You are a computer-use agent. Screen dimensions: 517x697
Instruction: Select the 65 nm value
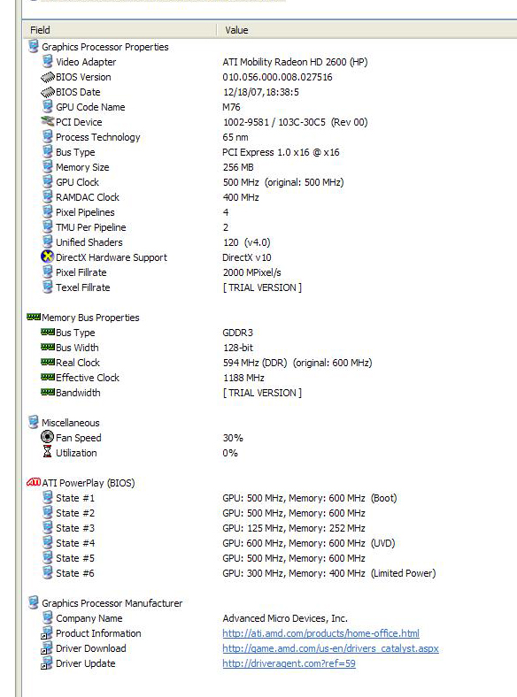click(x=235, y=137)
